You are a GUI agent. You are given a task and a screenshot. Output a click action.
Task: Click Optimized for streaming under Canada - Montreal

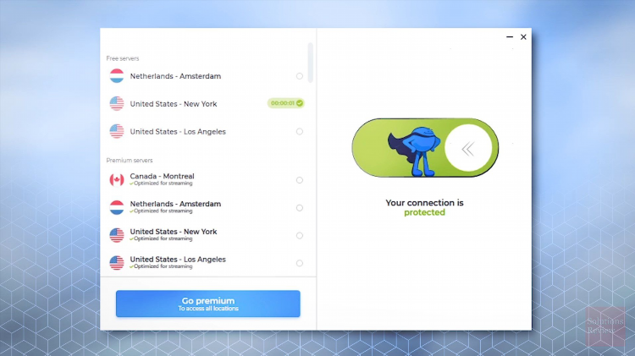(161, 183)
